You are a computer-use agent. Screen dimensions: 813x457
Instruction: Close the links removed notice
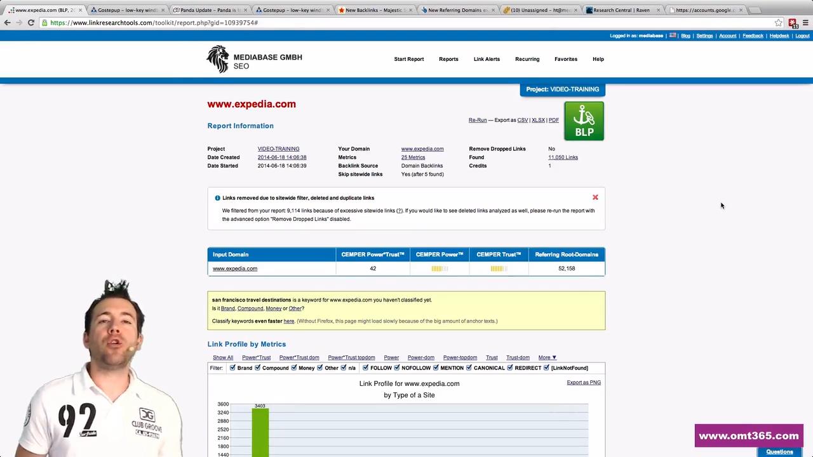point(595,197)
